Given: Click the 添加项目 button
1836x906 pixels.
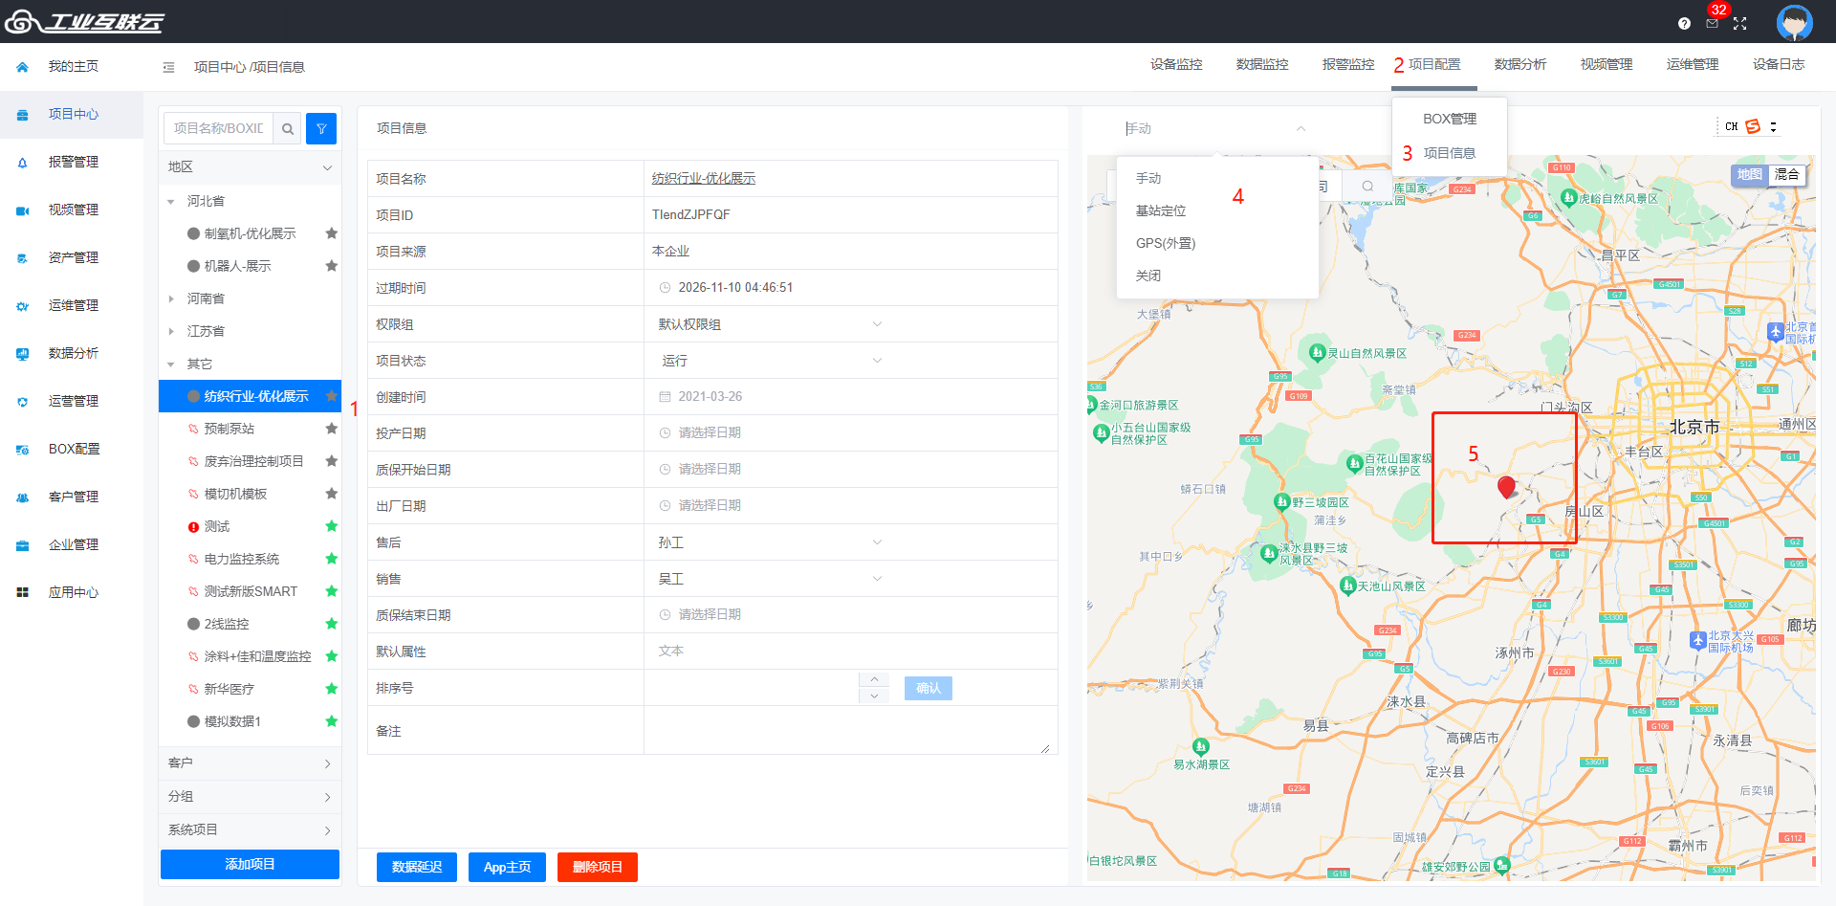Looking at the screenshot, I should click(250, 864).
